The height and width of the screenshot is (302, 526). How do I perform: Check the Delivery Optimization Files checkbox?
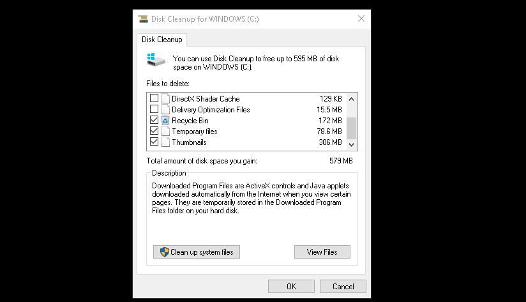coord(154,109)
